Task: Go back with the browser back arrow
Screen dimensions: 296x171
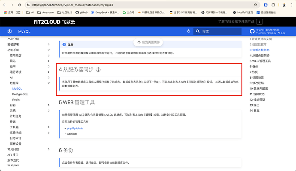Action: point(5,5)
